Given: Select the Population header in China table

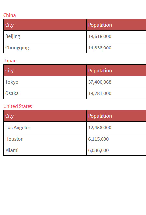Looking at the screenshot, I should coord(116,25).
